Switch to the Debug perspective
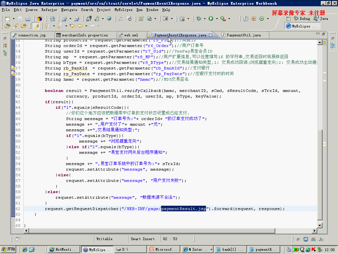This screenshot has height=254, width=338. tap(302, 19)
